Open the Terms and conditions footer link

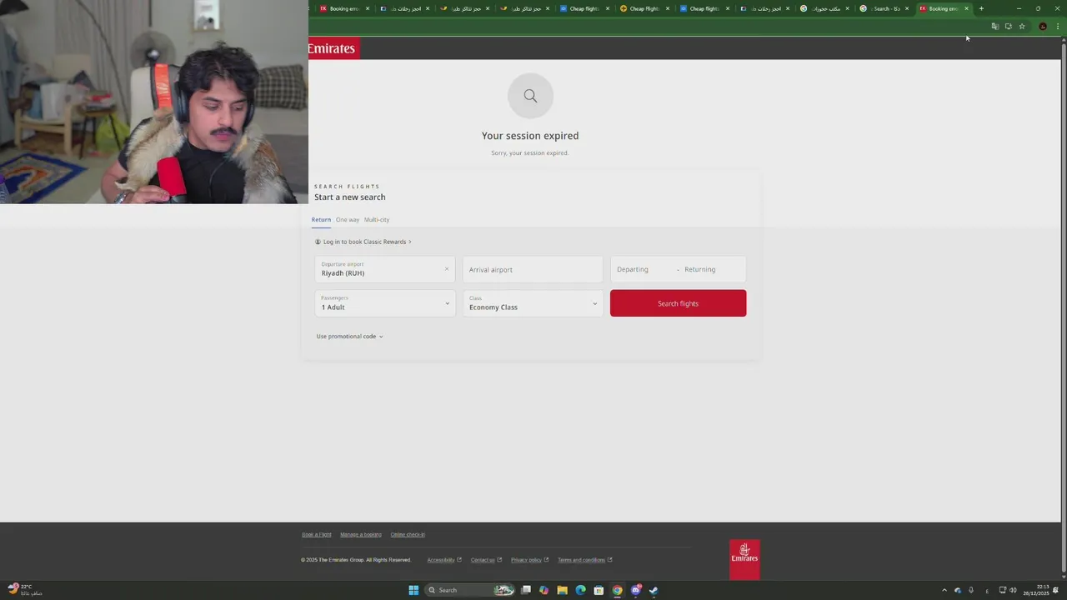585,560
